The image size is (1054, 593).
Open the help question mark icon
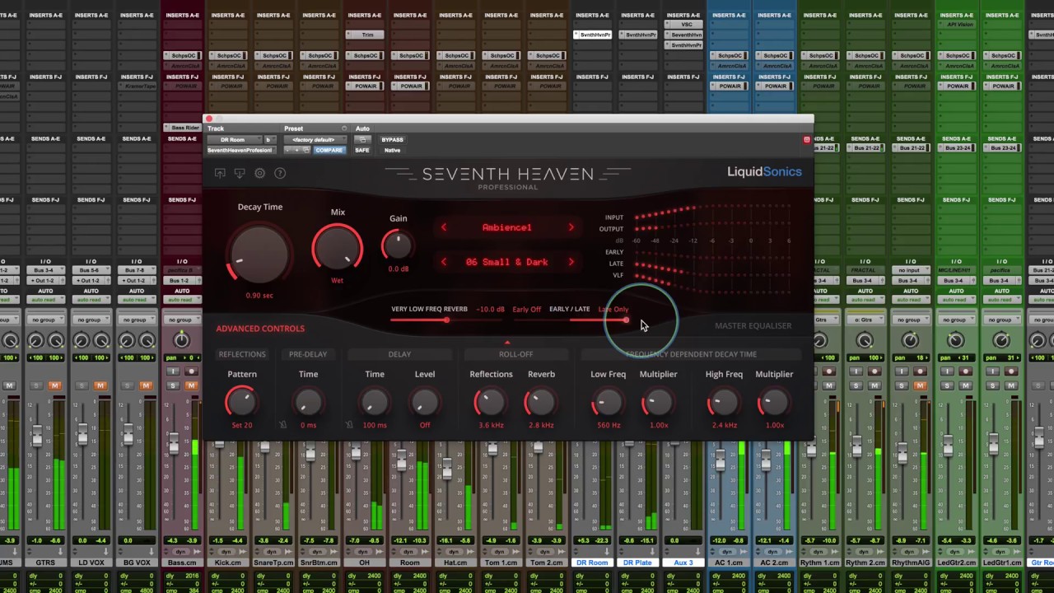click(x=280, y=173)
